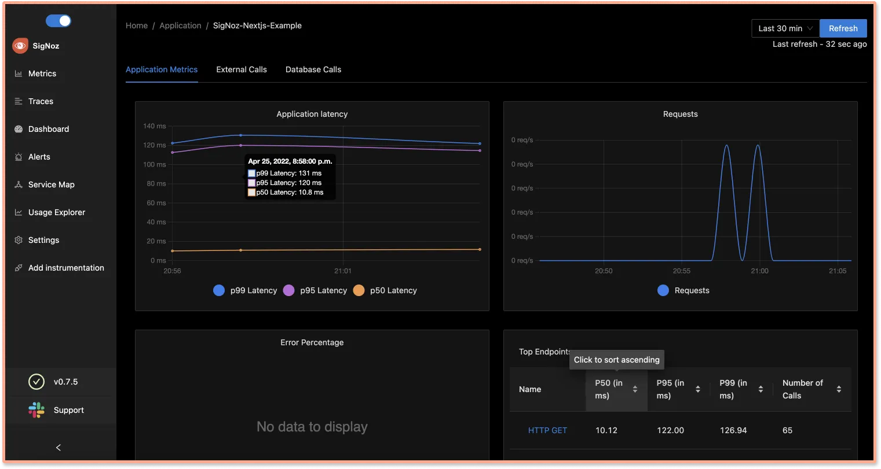This screenshot has width=881, height=469.
Task: Click the 122.00 P95 value cell
Action: (670, 430)
